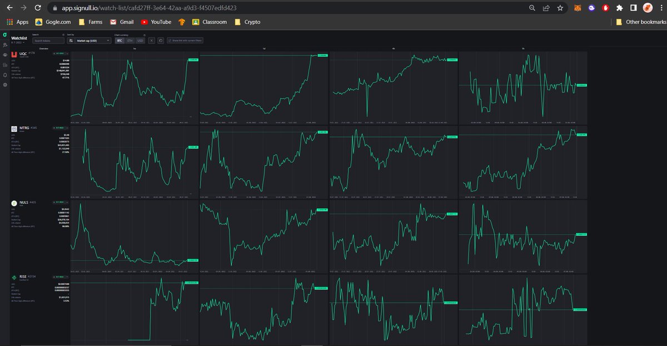Click the RISE coin logo
The width and height of the screenshot is (667, 346).
tap(14, 276)
